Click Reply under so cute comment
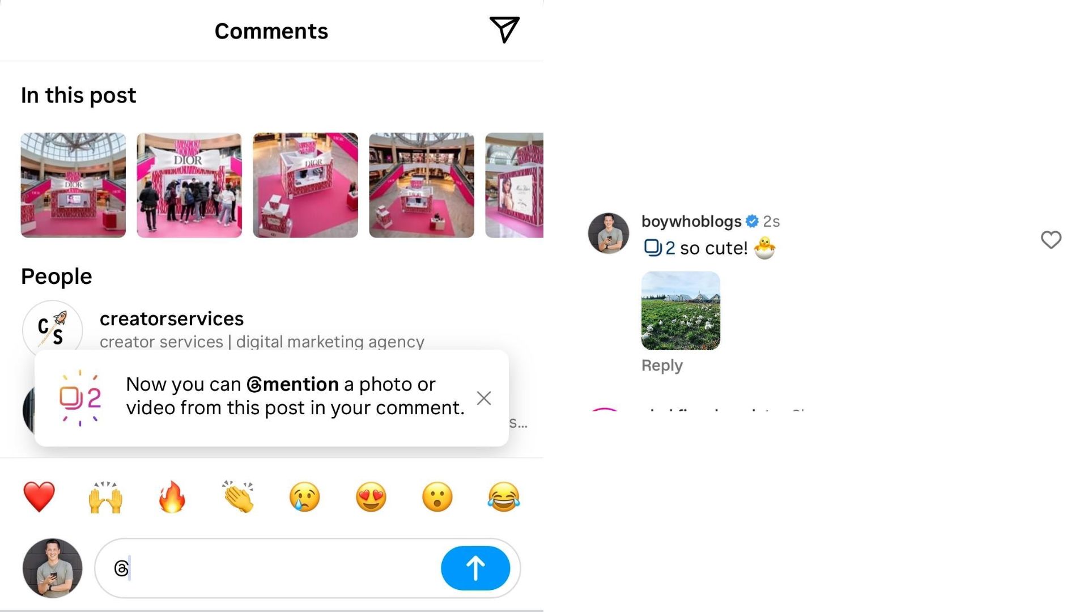 (x=661, y=365)
